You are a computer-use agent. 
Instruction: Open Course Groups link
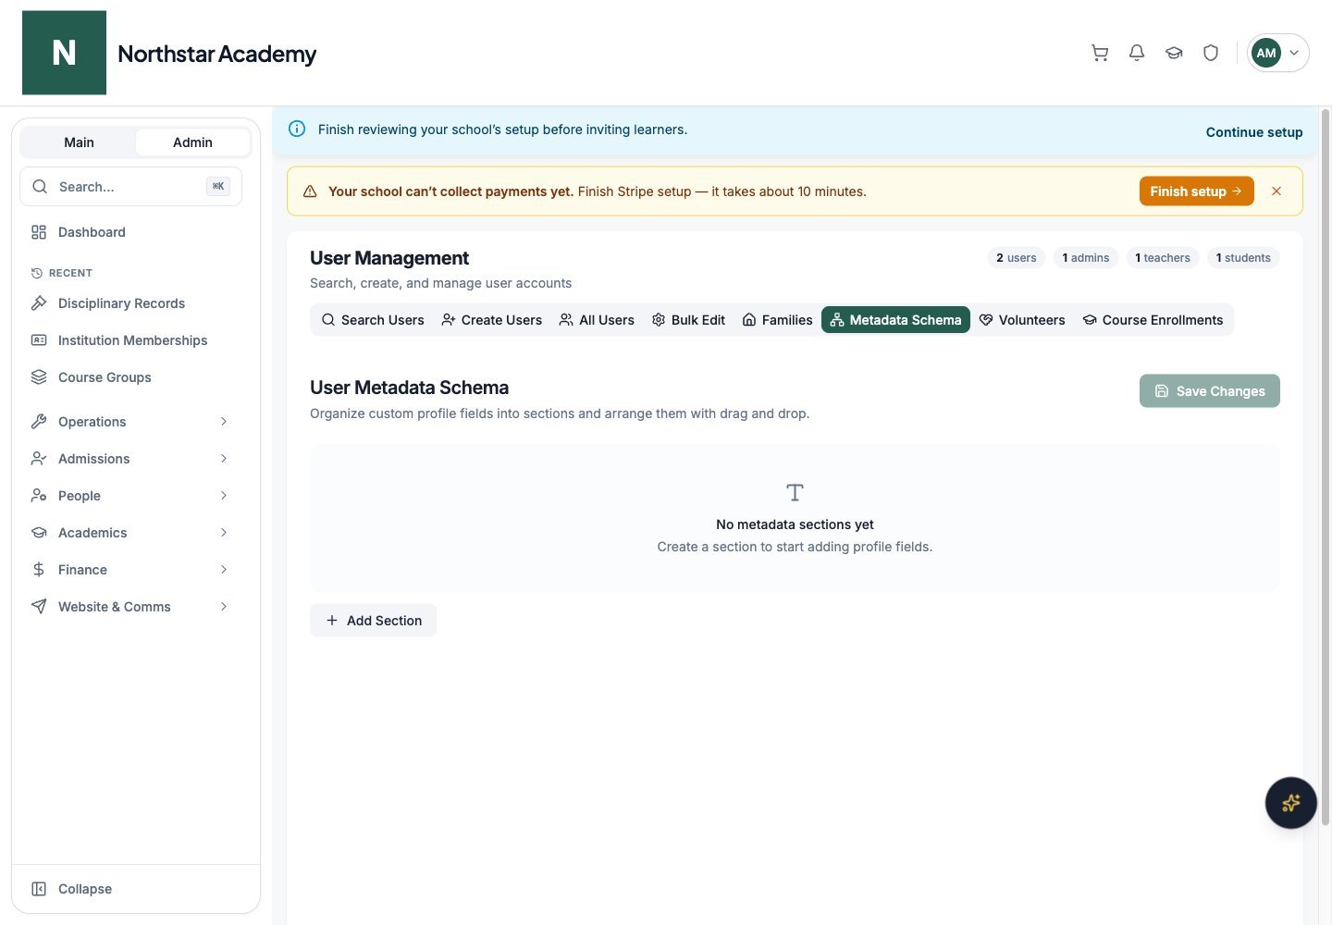tap(130, 377)
